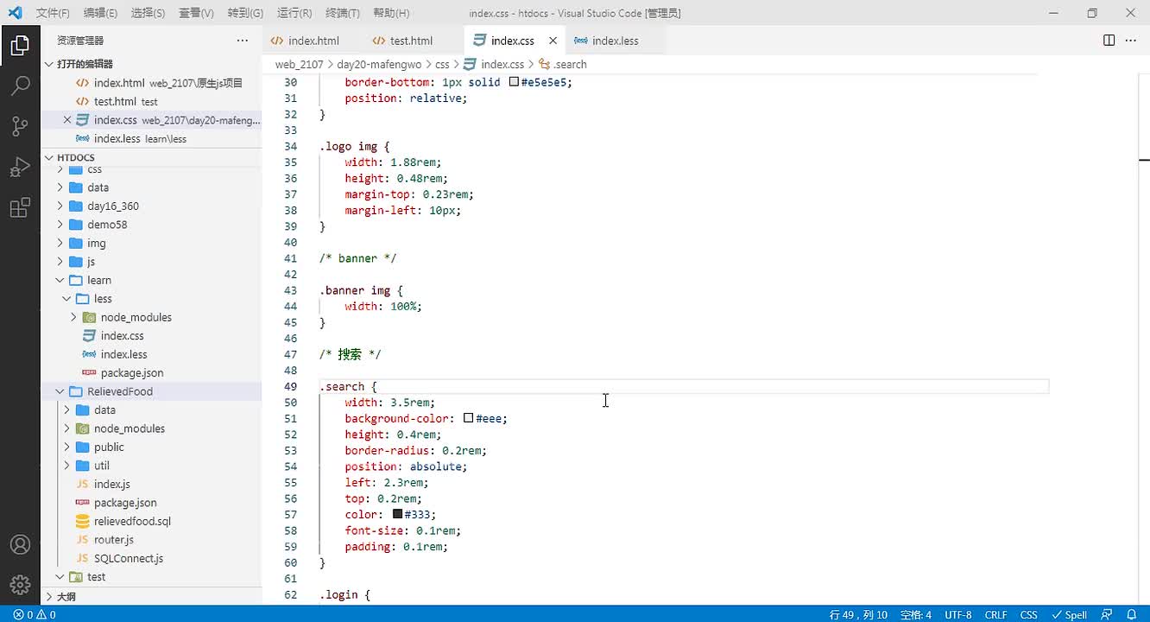The image size is (1150, 622).
Task: Open the Search view in activity bar
Action: pos(20,86)
